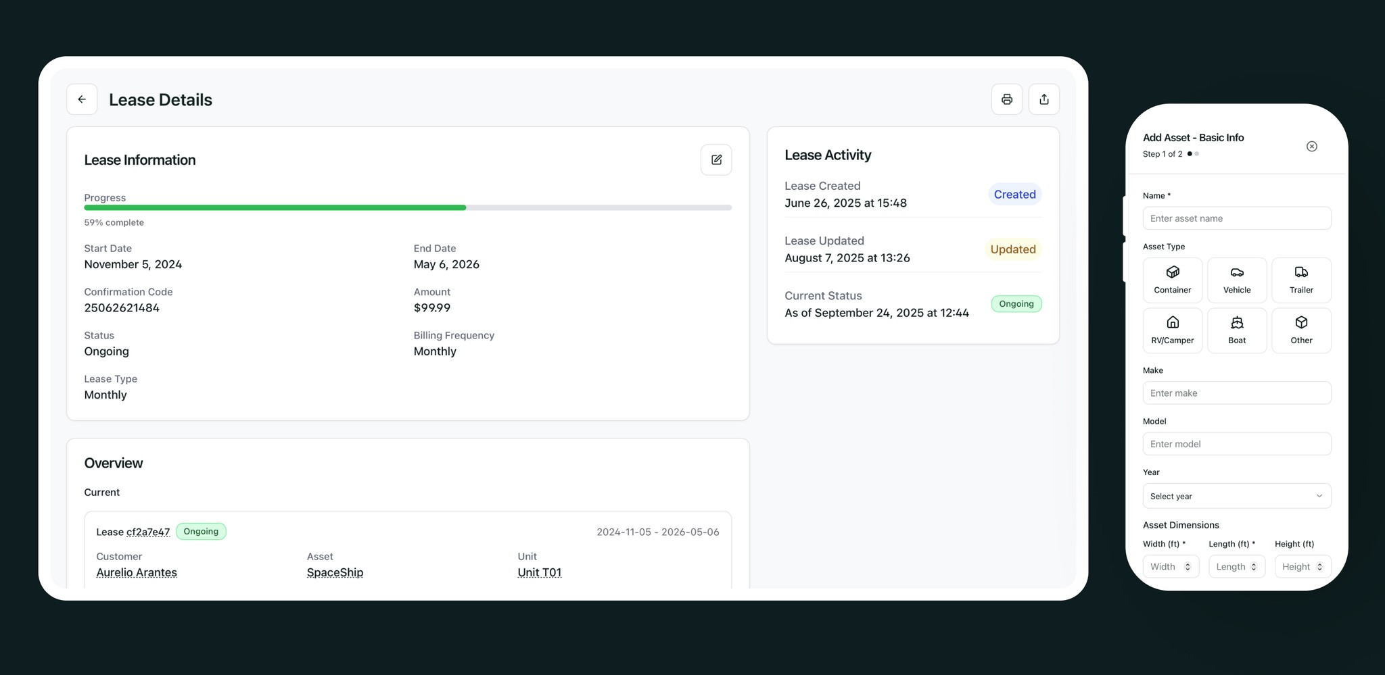
Task: Click the Asset Dimensions heading
Action: tap(1181, 525)
